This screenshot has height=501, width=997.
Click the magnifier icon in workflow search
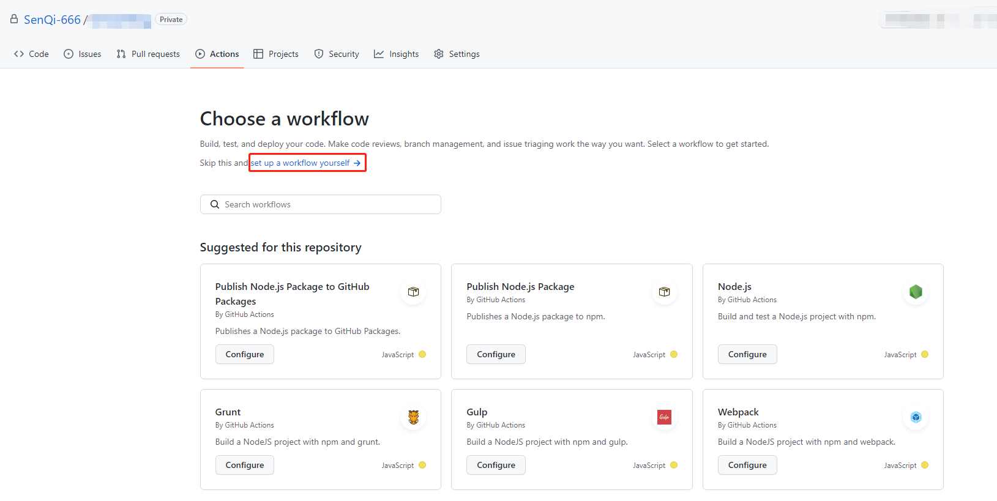[215, 204]
